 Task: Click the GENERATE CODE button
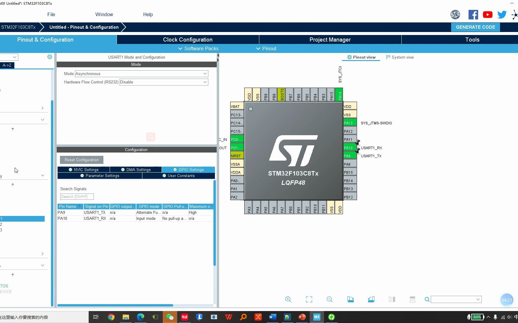pos(475,27)
